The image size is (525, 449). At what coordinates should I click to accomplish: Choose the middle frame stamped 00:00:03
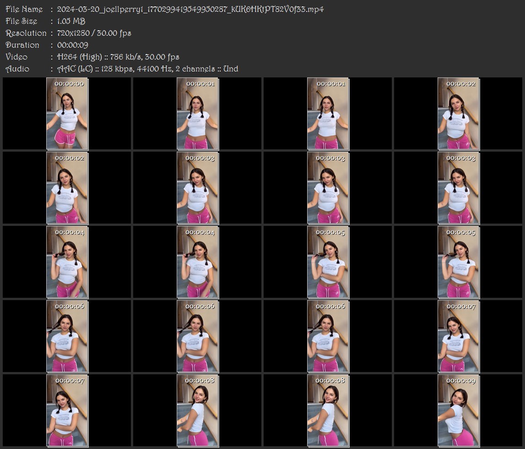[328, 188]
